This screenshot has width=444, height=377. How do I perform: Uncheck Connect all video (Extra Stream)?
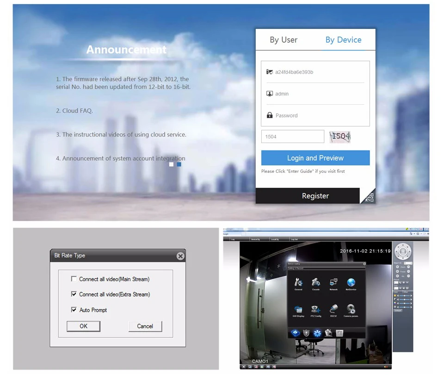[x=74, y=294]
